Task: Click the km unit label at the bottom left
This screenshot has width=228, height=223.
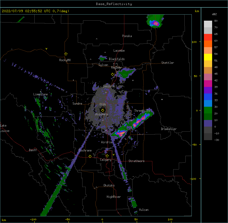Action: [x=4, y=220]
